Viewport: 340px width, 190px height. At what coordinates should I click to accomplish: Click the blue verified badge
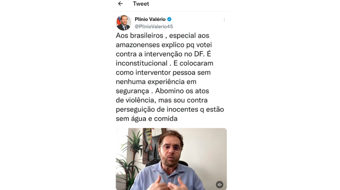pyautogui.click(x=169, y=19)
